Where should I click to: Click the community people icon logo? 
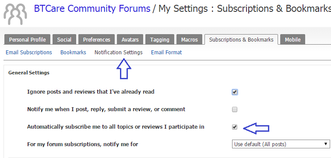[15, 14]
